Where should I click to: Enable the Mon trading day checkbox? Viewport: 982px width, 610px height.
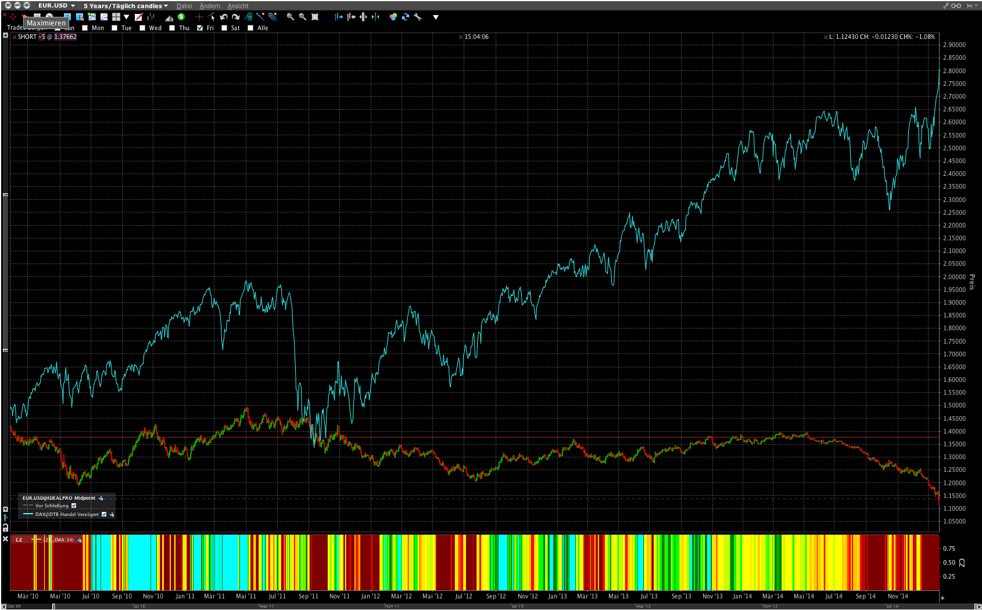tap(85, 27)
